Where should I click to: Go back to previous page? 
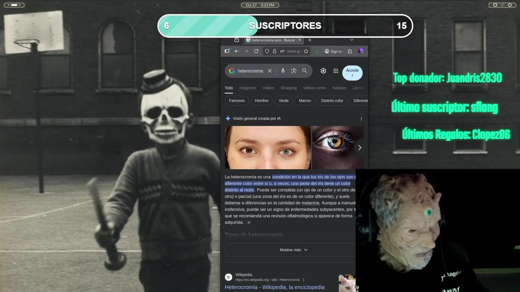(236, 51)
